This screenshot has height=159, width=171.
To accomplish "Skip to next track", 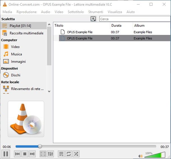I will [x=32, y=154].
